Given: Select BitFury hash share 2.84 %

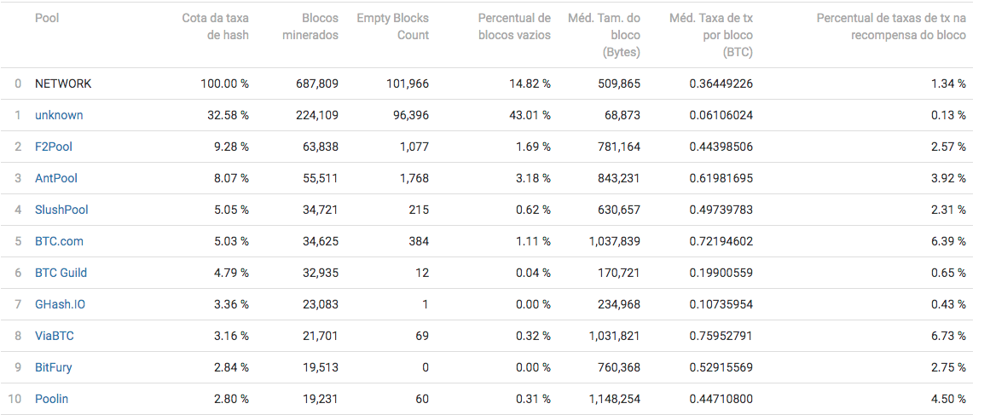Looking at the screenshot, I should 231,367.
